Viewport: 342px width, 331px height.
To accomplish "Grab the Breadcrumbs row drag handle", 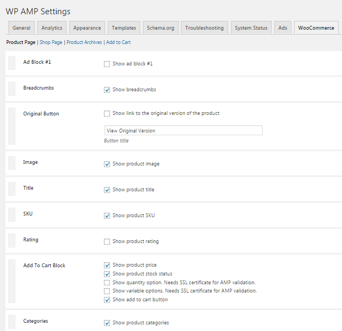I will (x=12, y=89).
